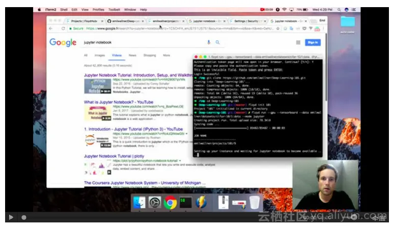Bookmark this page with the star icon
The image size is (393, 228).
pos(278,28)
